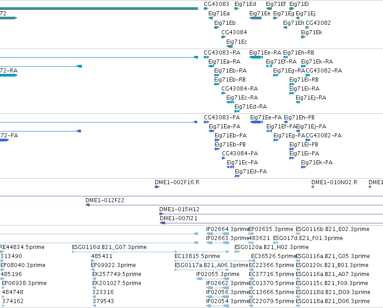Viewport: 383px width, 308px height.
Task: Select protein Eig71Ej-PA
Action: (x=311, y=127)
